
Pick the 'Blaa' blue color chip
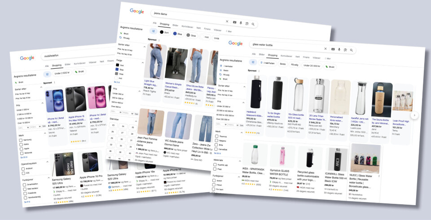click(x=178, y=34)
